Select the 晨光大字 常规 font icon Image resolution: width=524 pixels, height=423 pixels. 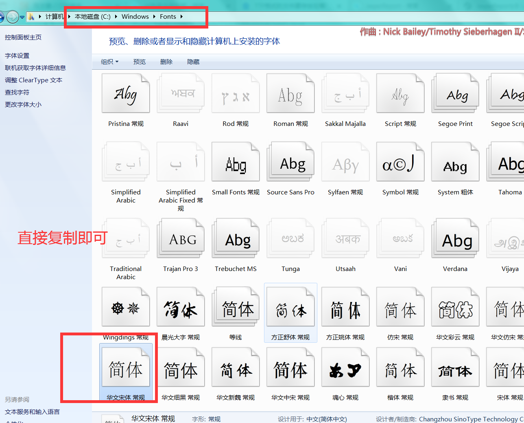point(181,307)
